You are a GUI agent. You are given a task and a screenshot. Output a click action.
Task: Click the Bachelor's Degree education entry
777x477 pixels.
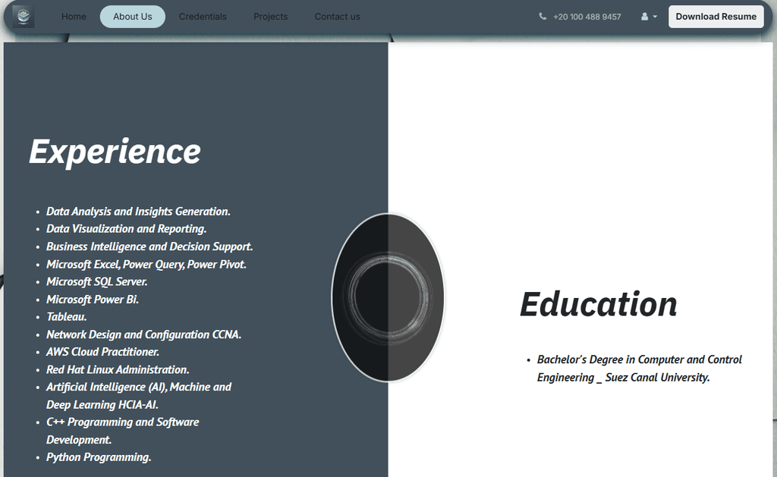pyautogui.click(x=639, y=369)
